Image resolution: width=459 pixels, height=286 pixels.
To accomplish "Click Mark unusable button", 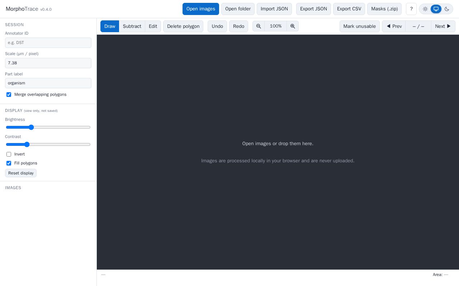I will coord(360,26).
